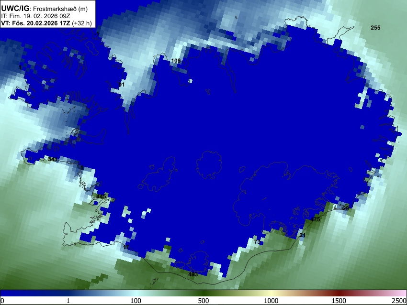Select the map value 21

pyautogui.click(x=303, y=235)
